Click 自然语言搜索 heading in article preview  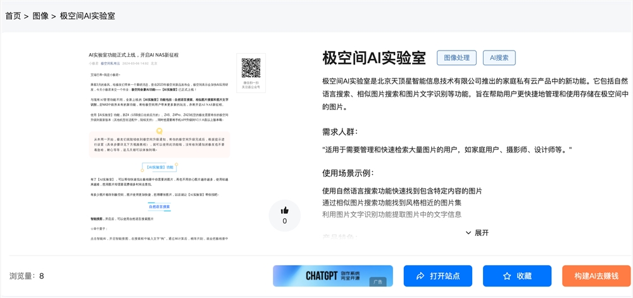click(159, 206)
